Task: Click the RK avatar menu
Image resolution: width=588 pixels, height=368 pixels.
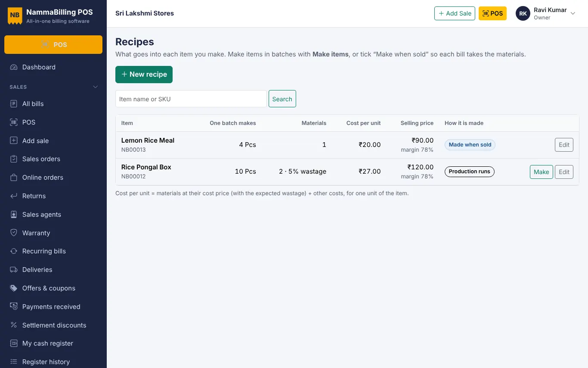Action: click(x=523, y=13)
